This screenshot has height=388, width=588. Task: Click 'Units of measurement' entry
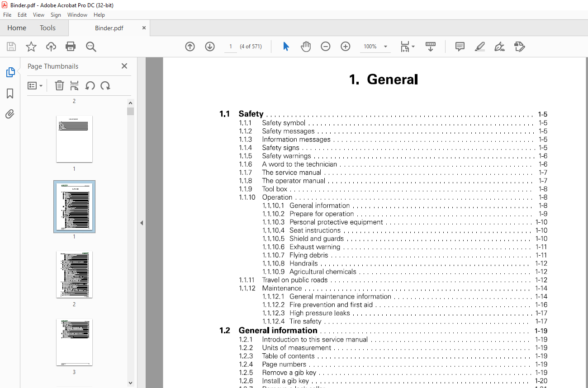(x=297, y=348)
